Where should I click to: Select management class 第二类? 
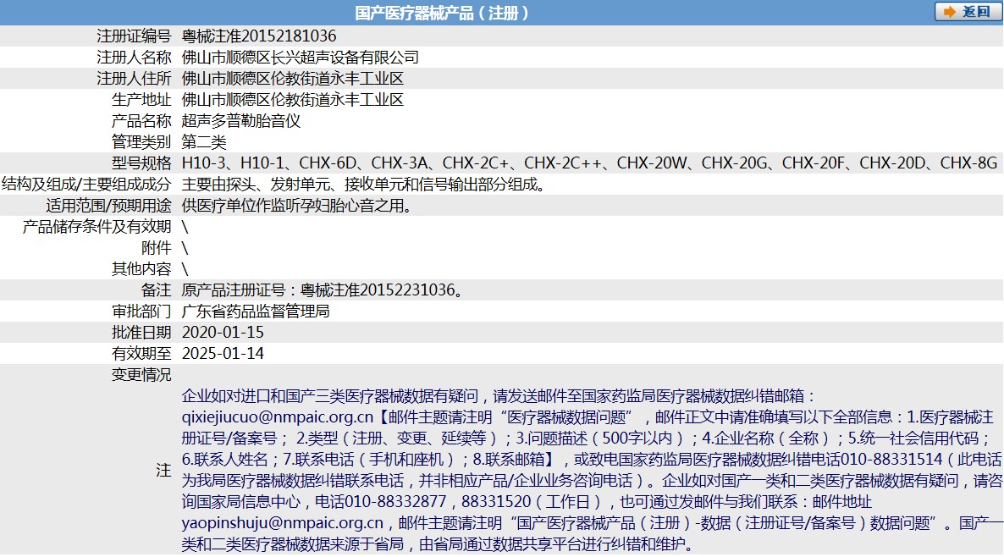pyautogui.click(x=204, y=141)
